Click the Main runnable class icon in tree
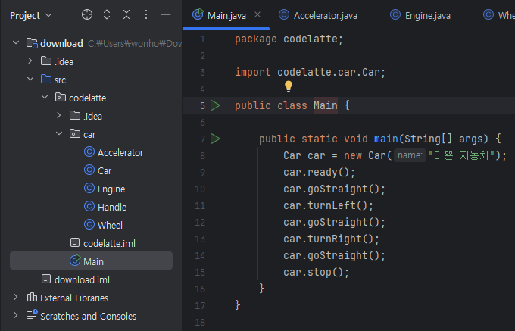The width and height of the screenshot is (515, 331). pos(75,261)
